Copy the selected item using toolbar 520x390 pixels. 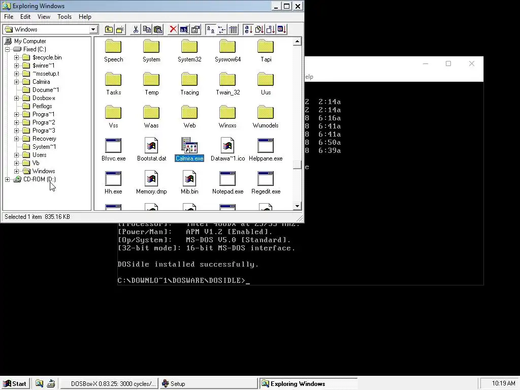pos(147,29)
